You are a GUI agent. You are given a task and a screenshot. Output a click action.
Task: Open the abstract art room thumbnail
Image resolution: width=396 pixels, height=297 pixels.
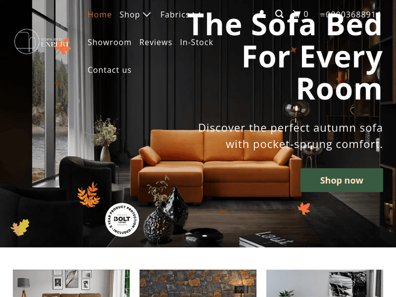tap(325, 283)
